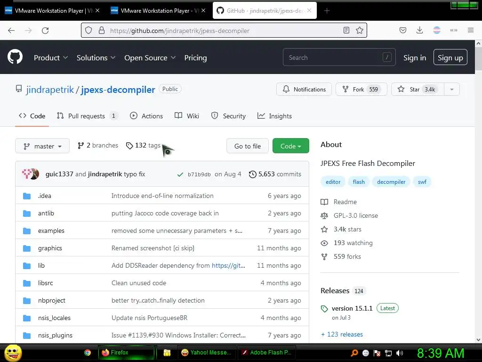Viewport: 482px width, 362px height.
Task: Close the GitHub browser tab
Action: point(309,10)
